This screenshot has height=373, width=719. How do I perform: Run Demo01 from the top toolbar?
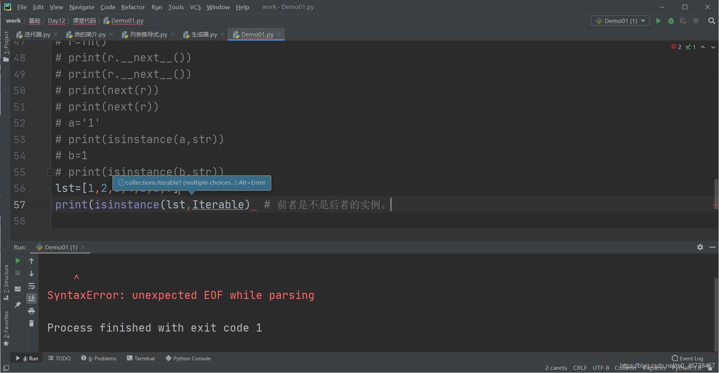[658, 21]
